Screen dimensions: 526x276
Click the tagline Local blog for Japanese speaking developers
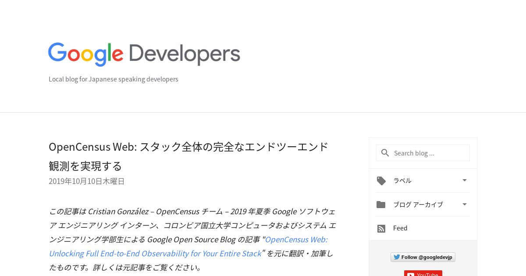pyautogui.click(x=114, y=79)
